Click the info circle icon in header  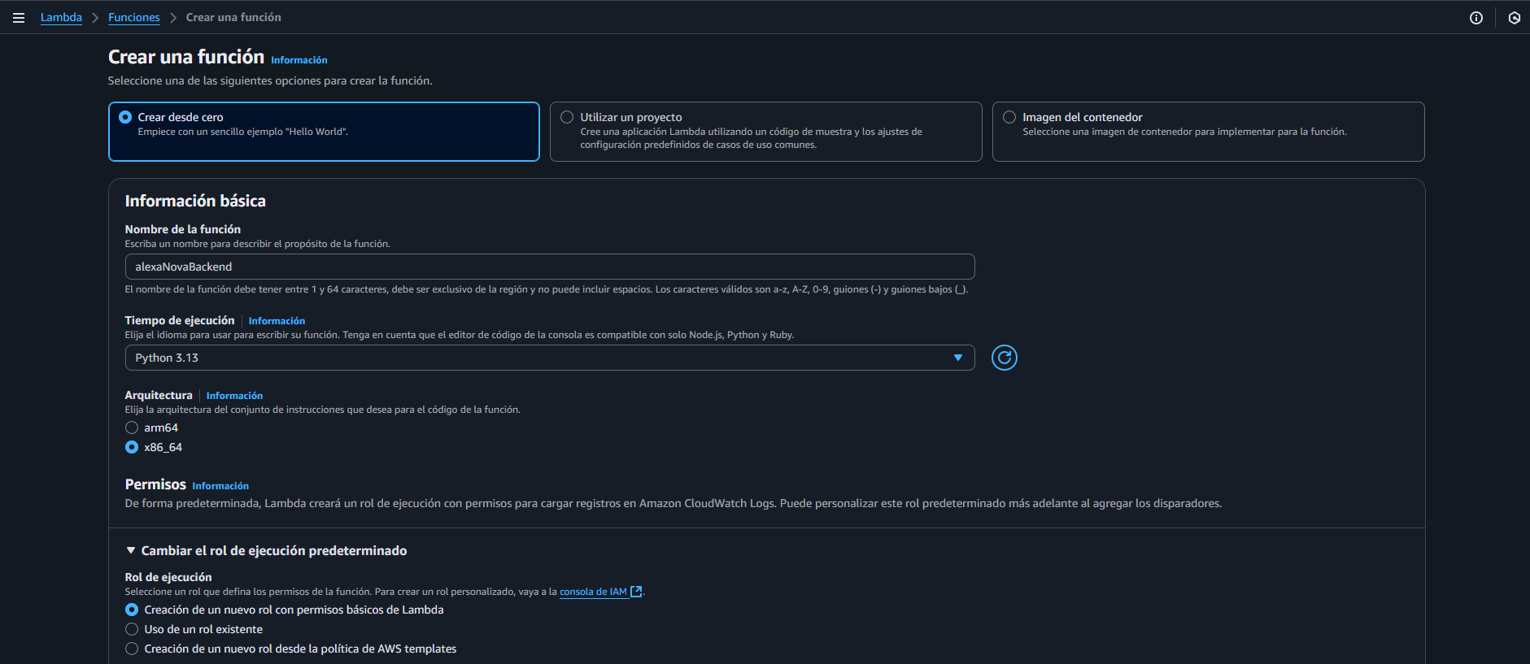pos(1476,18)
